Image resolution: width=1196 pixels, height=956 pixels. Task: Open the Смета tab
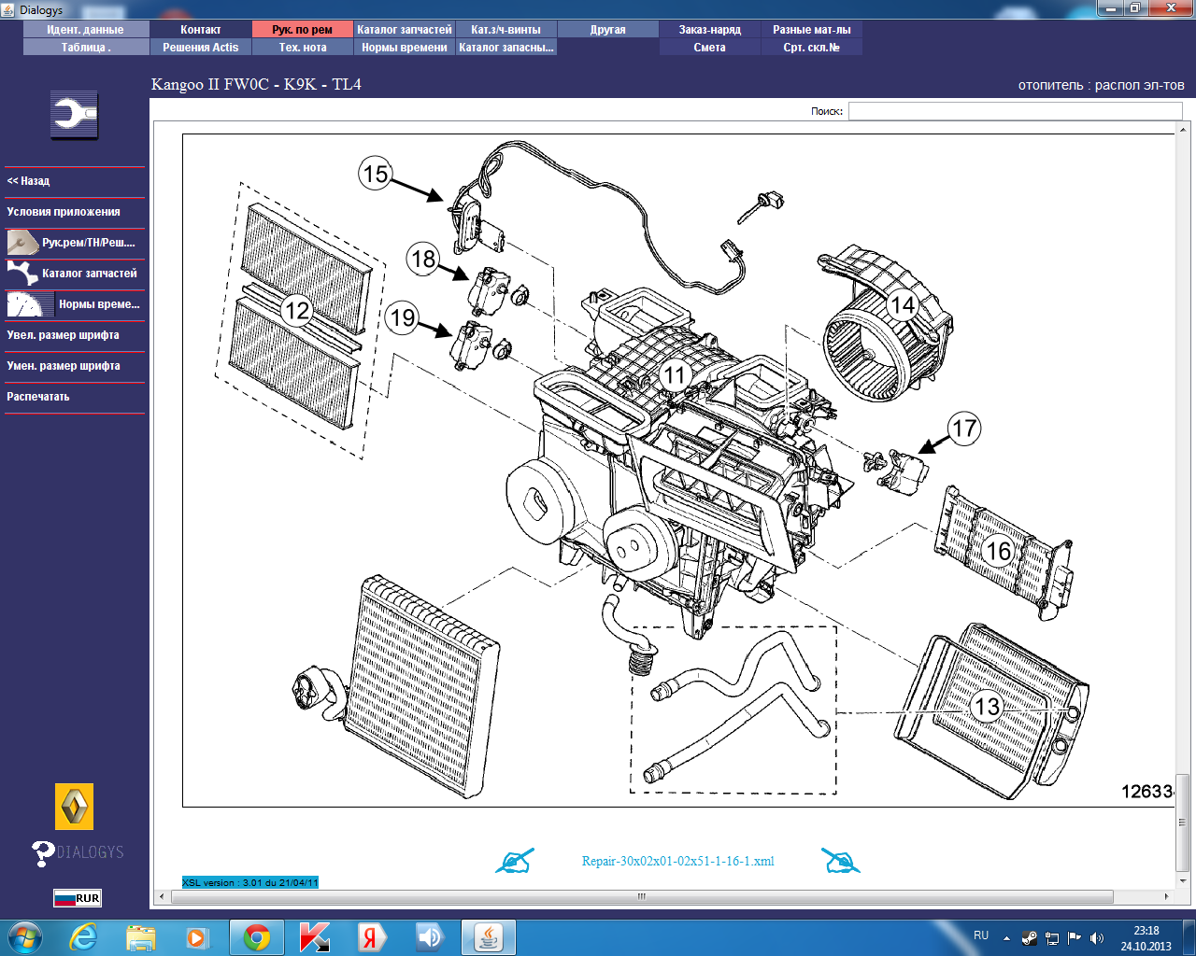(710, 48)
